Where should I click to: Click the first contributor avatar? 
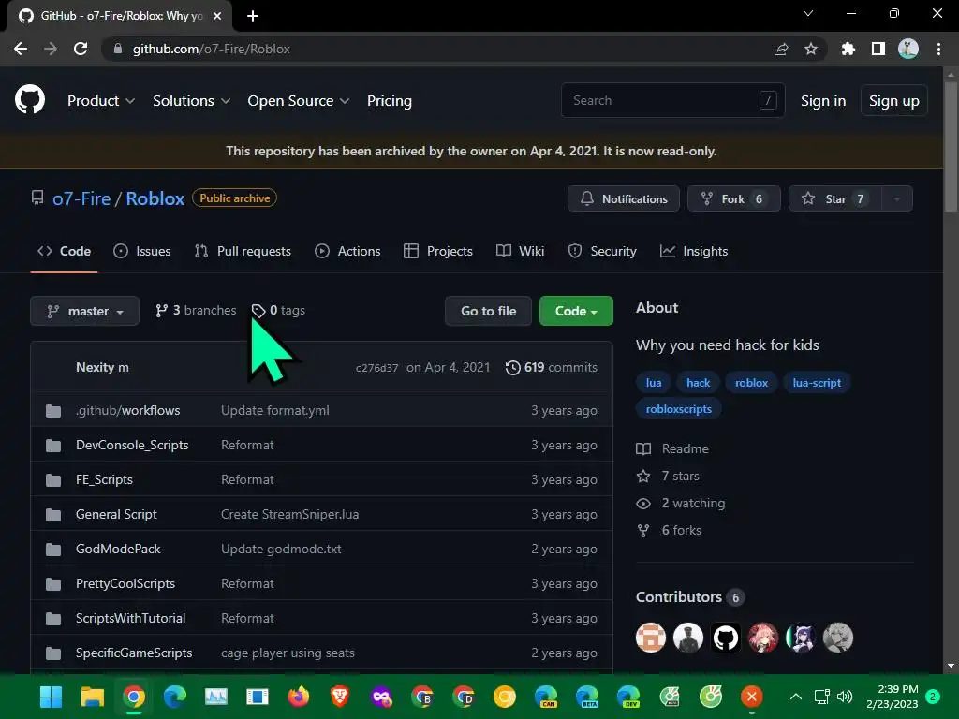650,638
